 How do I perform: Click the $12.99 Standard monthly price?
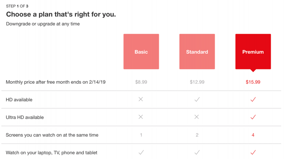pos(197,82)
